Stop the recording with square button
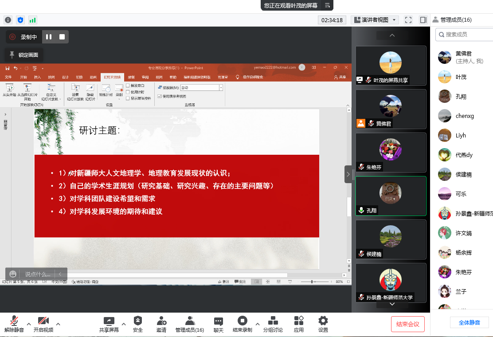This screenshot has width=493, height=337. (62, 37)
